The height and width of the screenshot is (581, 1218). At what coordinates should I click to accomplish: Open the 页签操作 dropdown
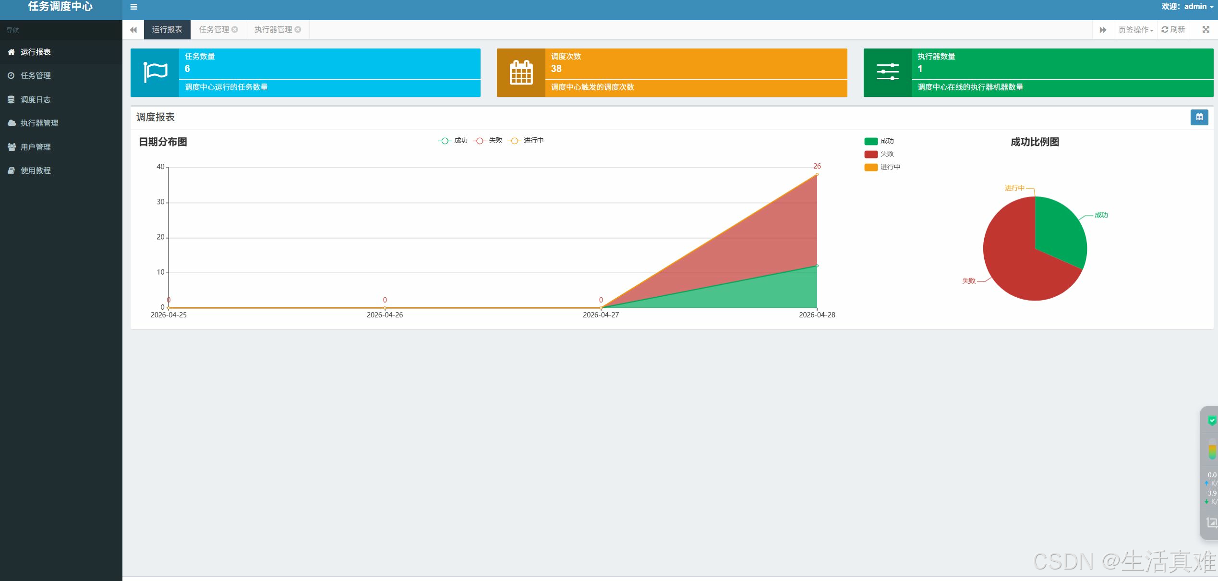1135,30
